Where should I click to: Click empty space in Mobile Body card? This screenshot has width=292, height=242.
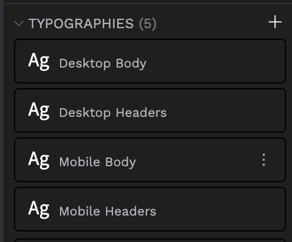coord(196,160)
